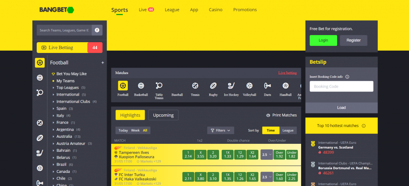This screenshot has width=409, height=186.
Task: Choose Darts in the Matches sport row
Action: (x=267, y=89)
